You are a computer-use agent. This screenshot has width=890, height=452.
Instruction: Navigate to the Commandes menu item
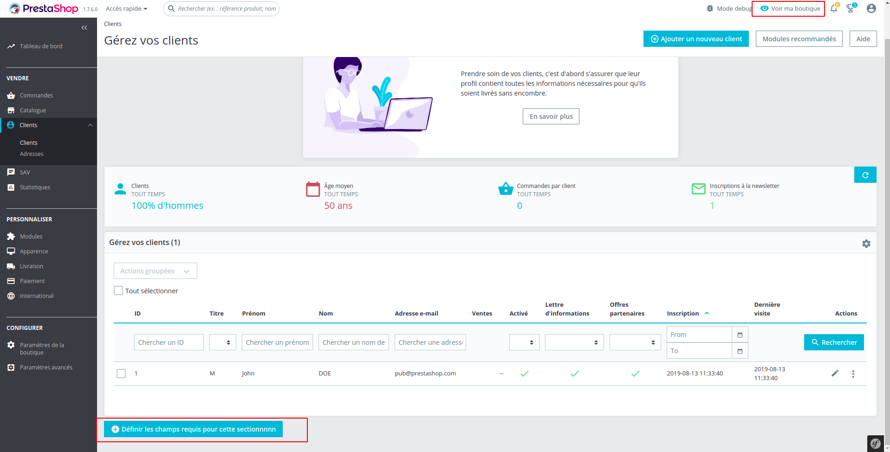pyautogui.click(x=36, y=95)
